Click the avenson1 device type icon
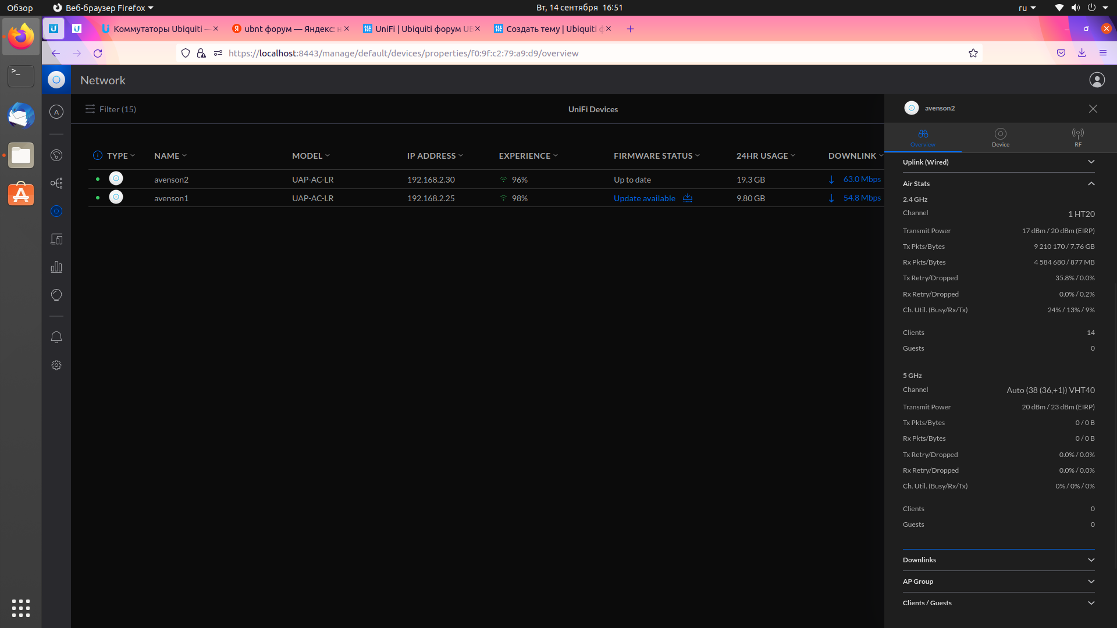This screenshot has height=628, width=1117. tap(116, 197)
